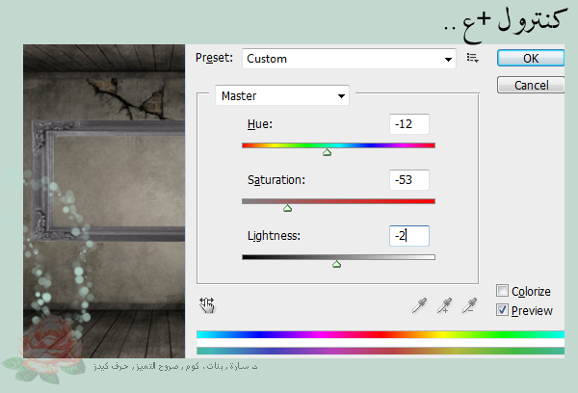Click the Hue value input field
The height and width of the screenshot is (393, 578).
tap(408, 124)
